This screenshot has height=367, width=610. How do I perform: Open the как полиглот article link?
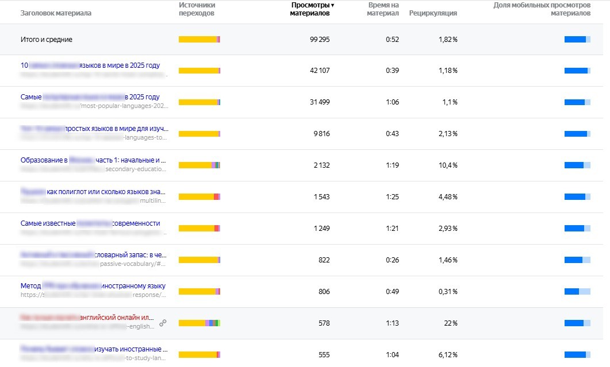(93, 191)
